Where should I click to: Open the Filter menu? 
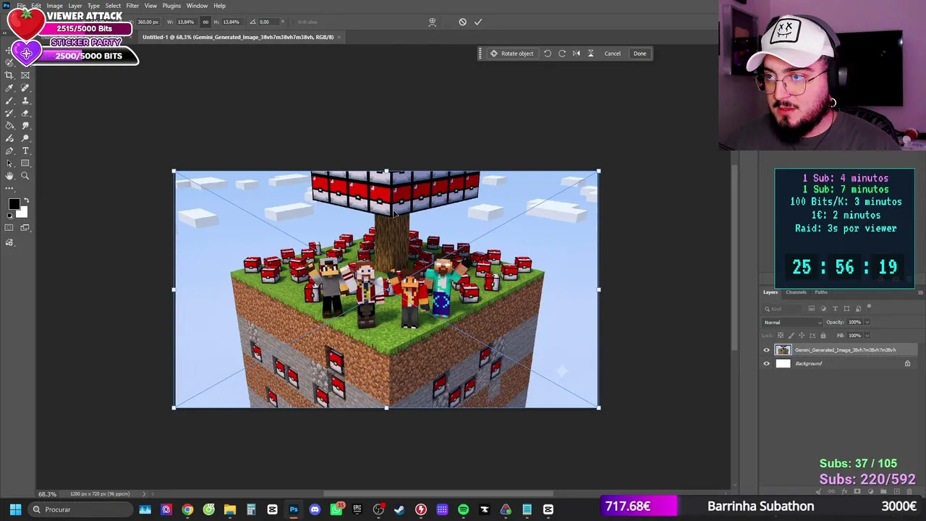point(132,6)
